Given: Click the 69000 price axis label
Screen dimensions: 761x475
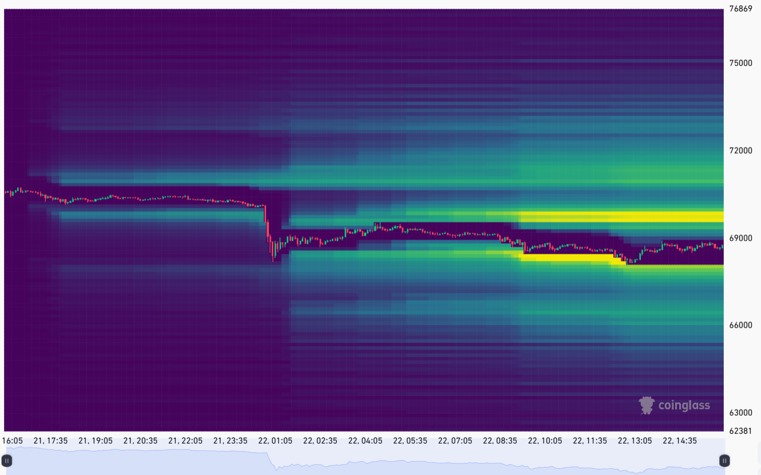Looking at the screenshot, I should click(740, 238).
